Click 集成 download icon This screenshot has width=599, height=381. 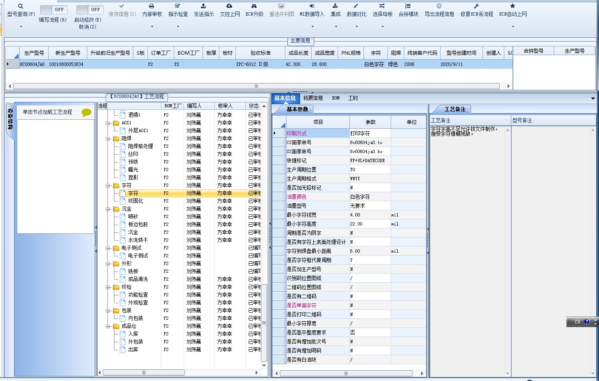(x=335, y=6)
